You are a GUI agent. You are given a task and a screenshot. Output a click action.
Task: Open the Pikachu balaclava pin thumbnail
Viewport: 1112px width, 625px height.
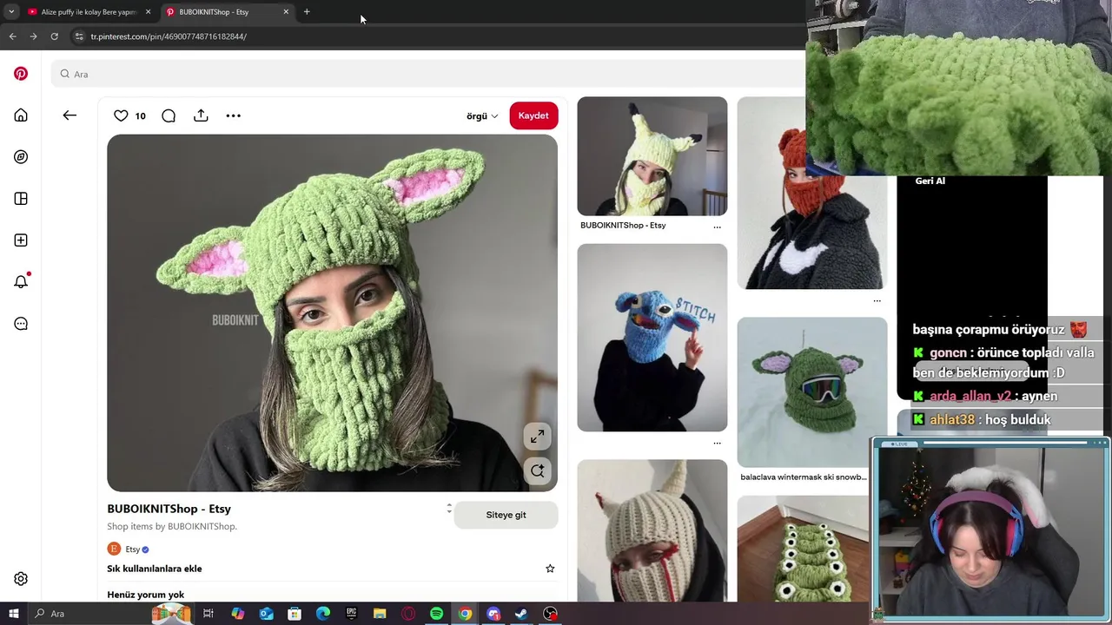652,156
